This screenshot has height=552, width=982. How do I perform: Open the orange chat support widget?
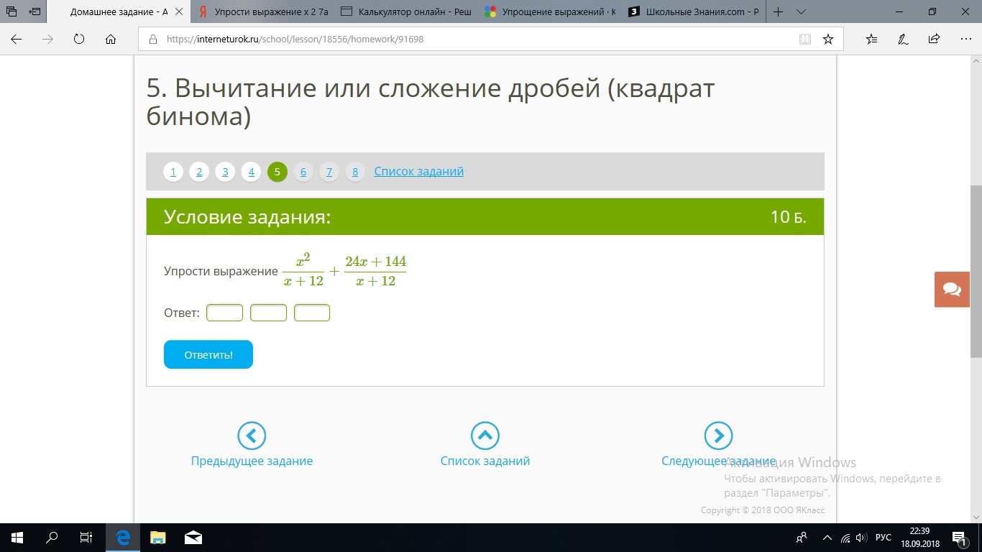953,290
